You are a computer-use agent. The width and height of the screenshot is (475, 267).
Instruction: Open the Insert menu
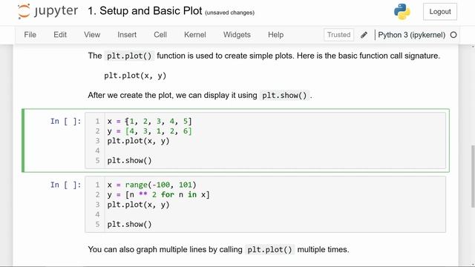click(127, 35)
